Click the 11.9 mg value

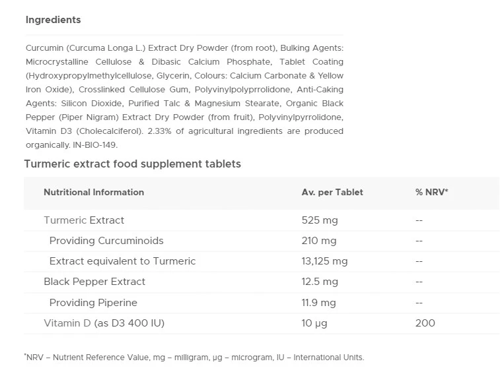(x=318, y=303)
